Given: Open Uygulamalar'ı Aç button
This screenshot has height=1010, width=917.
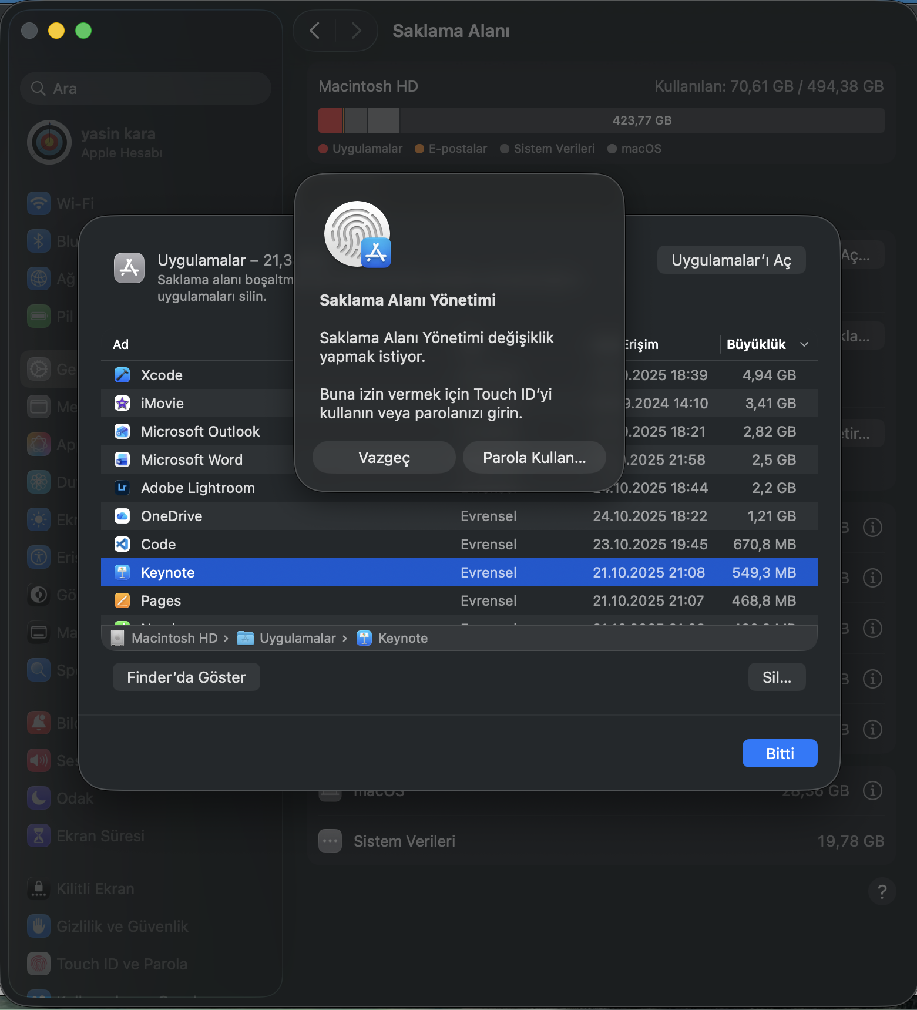Looking at the screenshot, I should point(731,260).
